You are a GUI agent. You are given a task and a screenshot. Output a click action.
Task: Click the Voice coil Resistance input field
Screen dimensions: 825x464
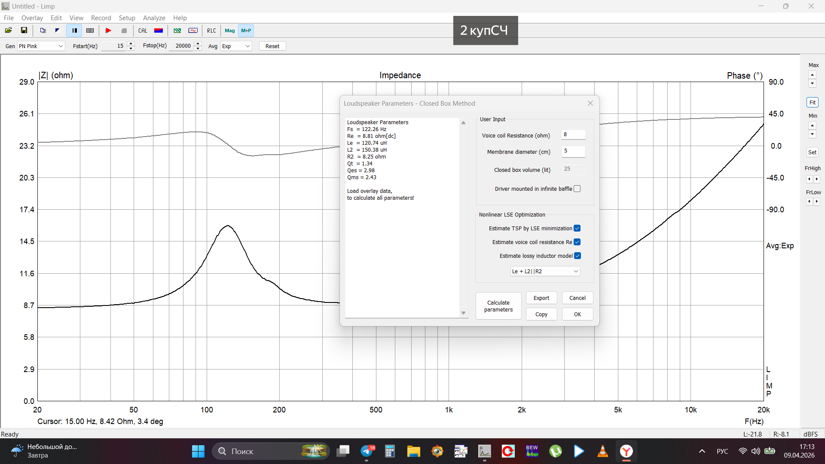[x=573, y=134]
